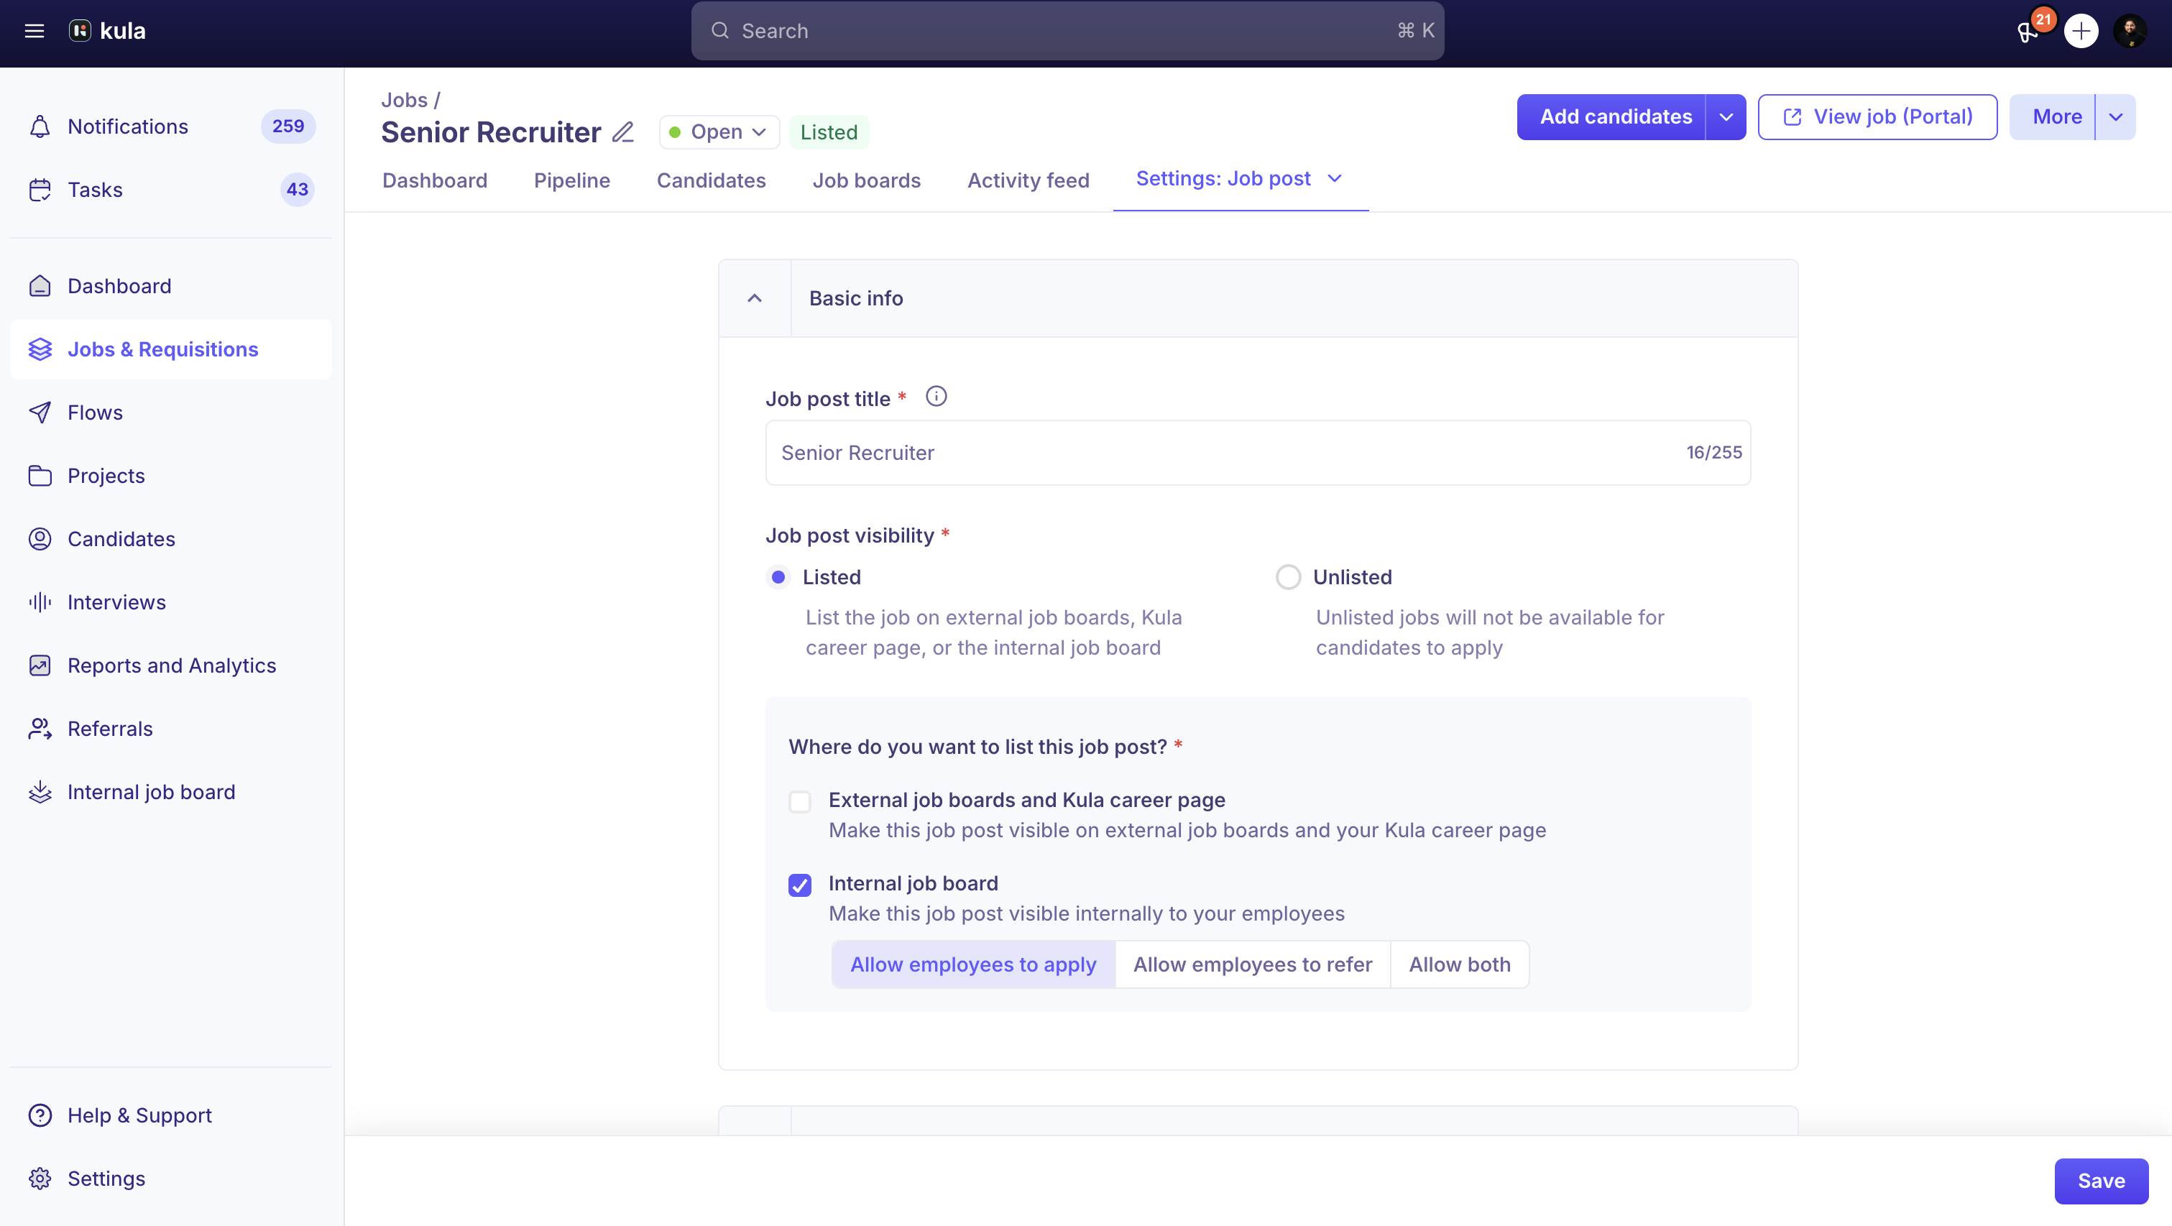This screenshot has height=1226, width=2172.
Task: Check External job boards and Kula career page
Action: pyautogui.click(x=799, y=801)
